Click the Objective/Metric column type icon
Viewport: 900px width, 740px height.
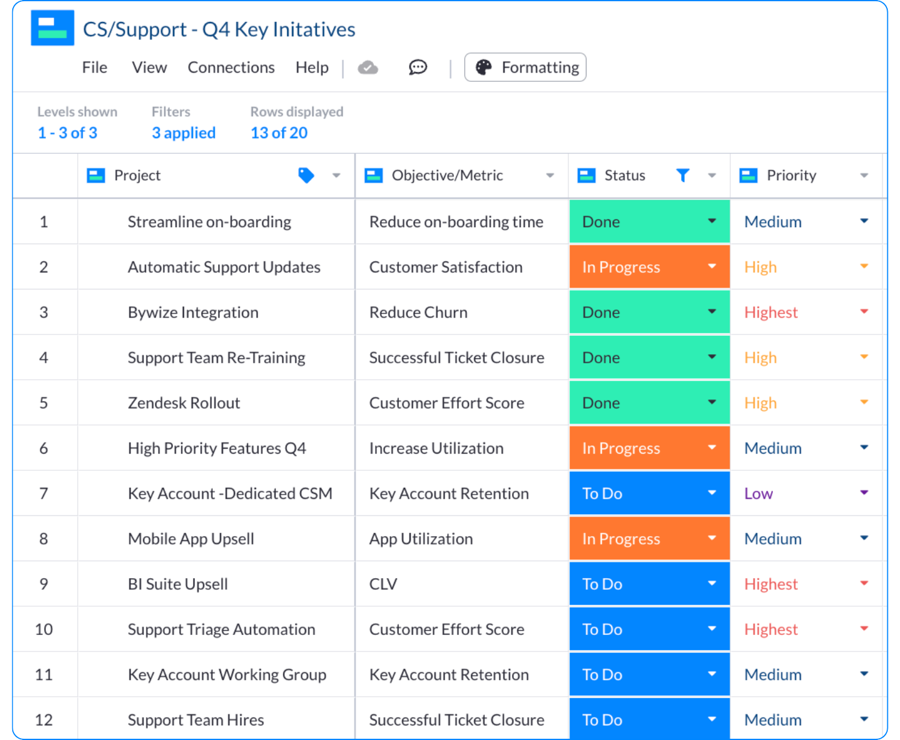(x=373, y=176)
